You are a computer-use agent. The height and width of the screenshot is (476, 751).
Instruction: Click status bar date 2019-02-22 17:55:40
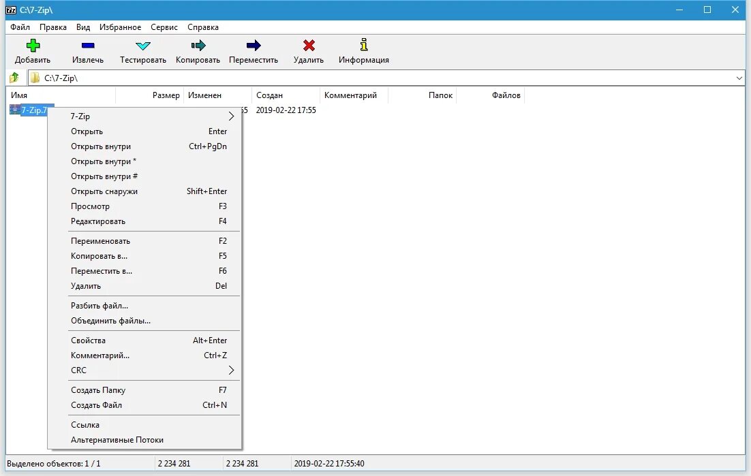pyautogui.click(x=329, y=464)
